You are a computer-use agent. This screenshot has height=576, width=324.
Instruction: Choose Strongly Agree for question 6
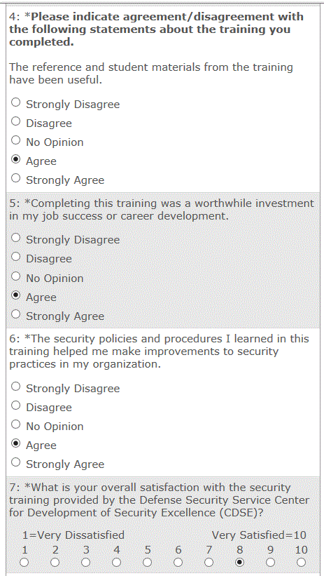point(16,462)
